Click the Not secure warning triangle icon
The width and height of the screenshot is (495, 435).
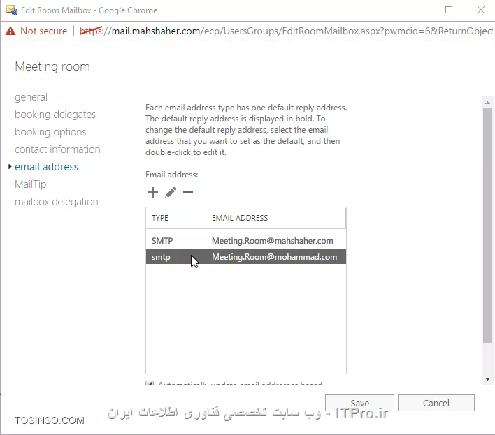10,31
